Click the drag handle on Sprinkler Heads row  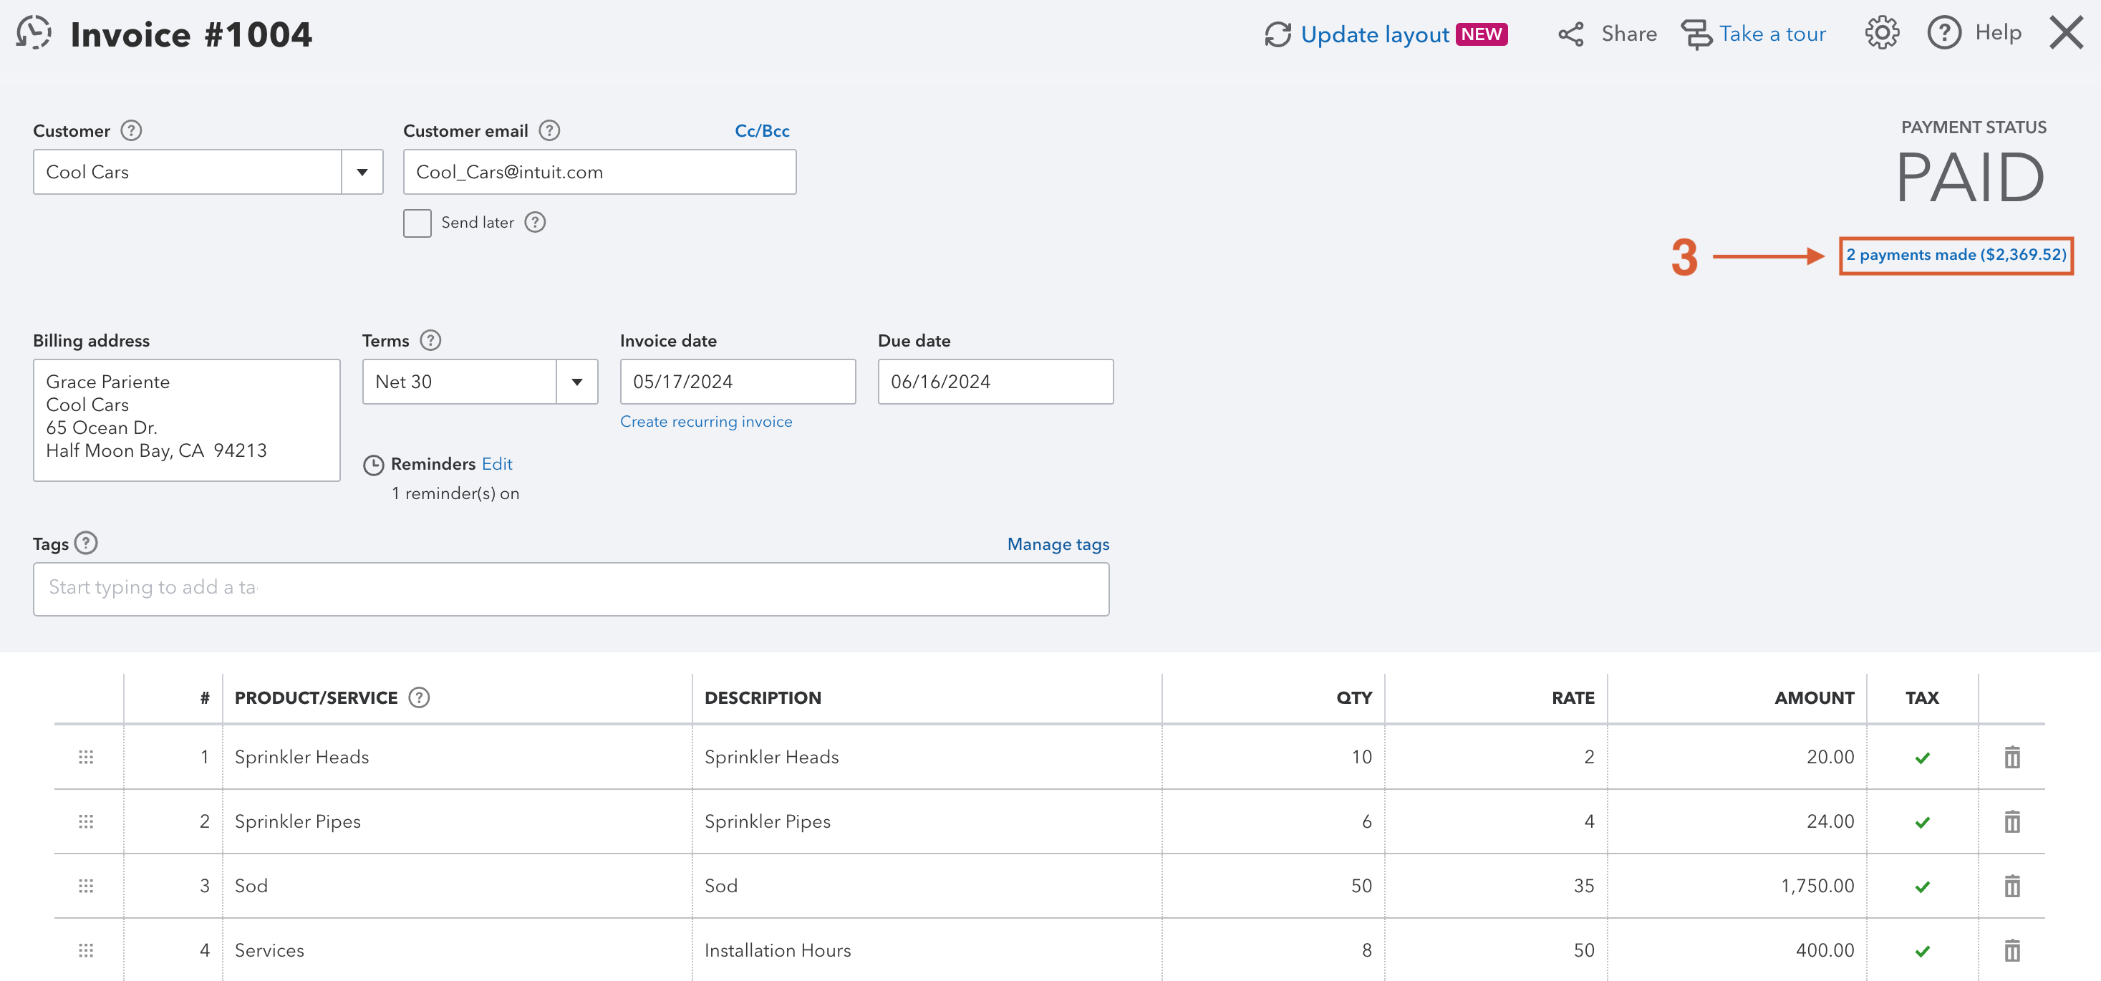(86, 757)
